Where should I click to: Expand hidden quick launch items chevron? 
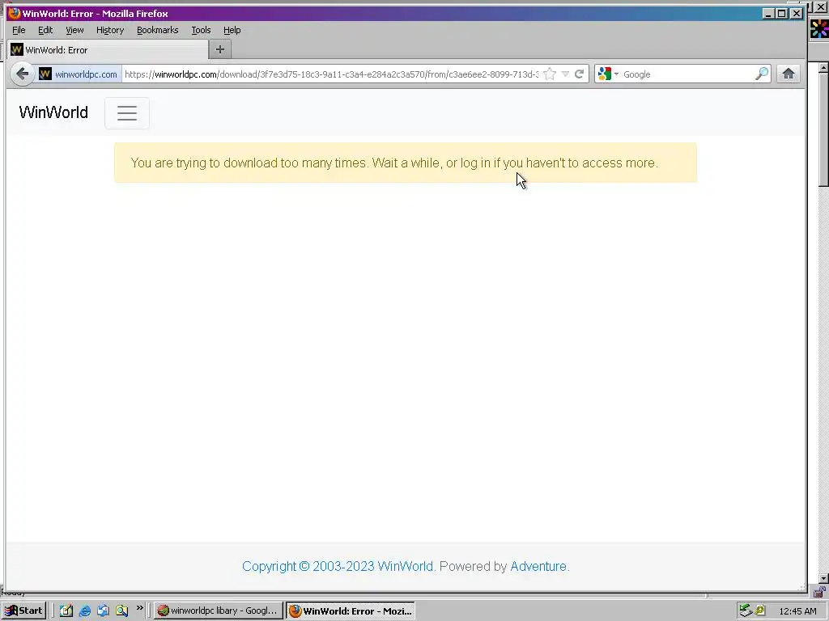[x=139, y=608]
